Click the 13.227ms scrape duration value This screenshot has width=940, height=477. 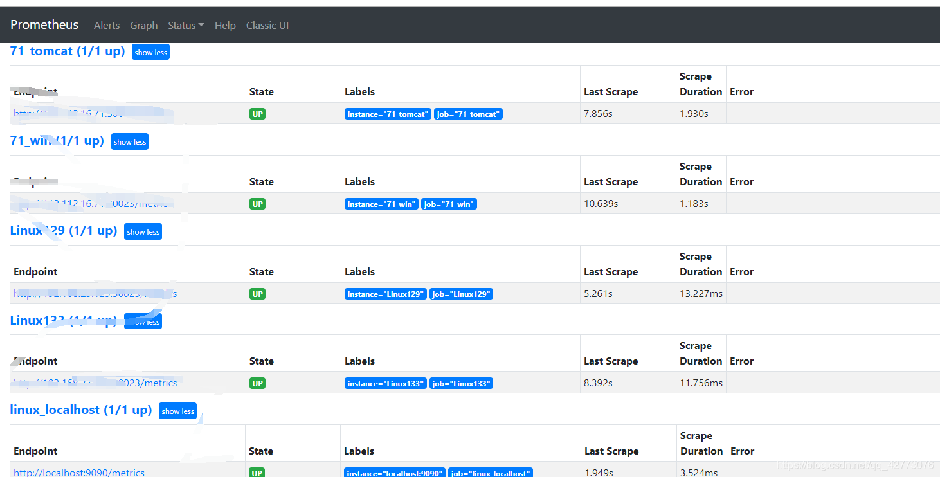click(701, 294)
